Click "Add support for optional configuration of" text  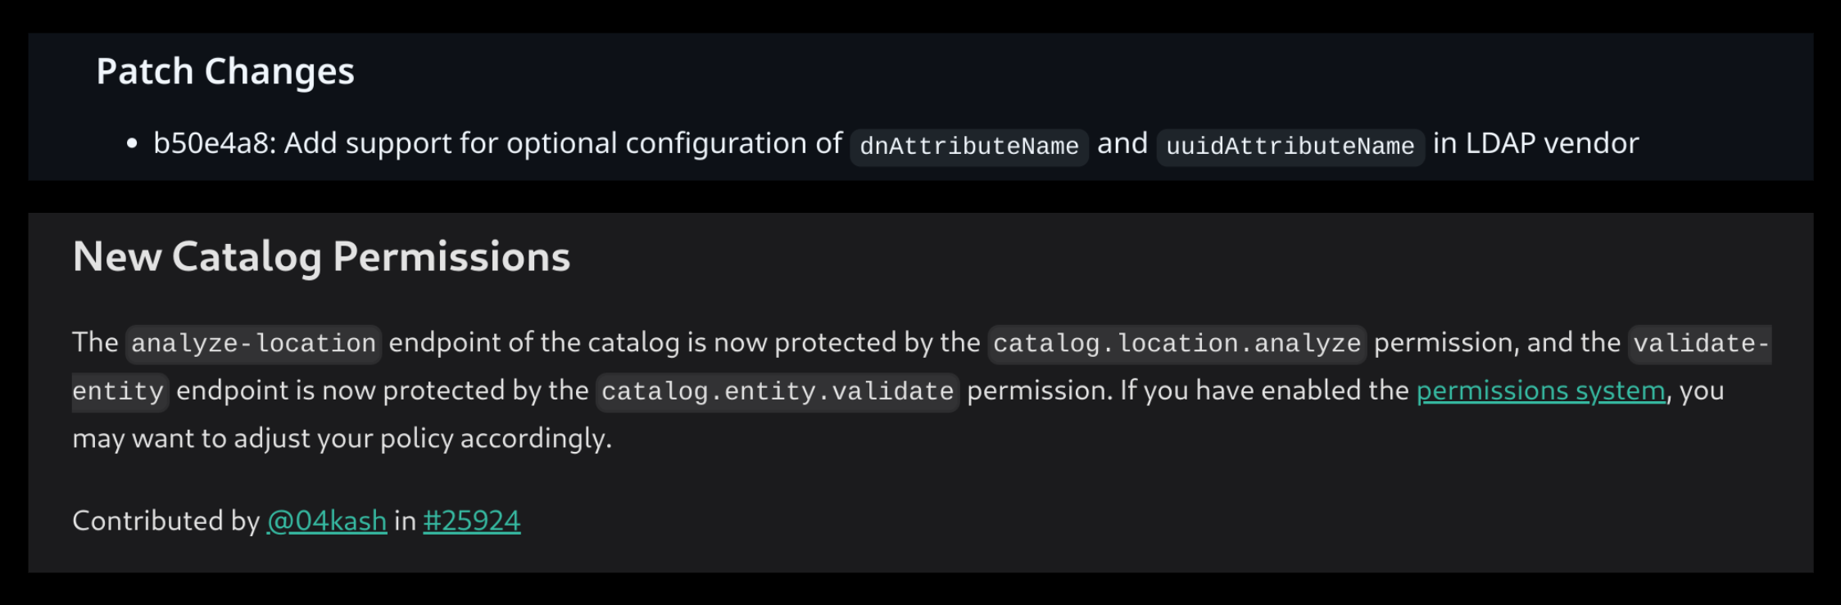pyautogui.click(x=563, y=144)
